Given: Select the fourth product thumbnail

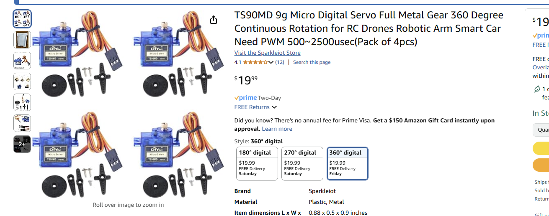Looking at the screenshot, I should tap(22, 81).
